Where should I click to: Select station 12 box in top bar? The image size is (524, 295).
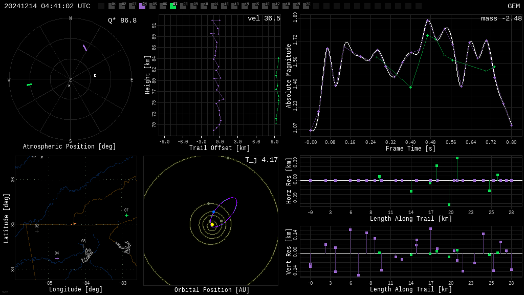click(x=224, y=6)
